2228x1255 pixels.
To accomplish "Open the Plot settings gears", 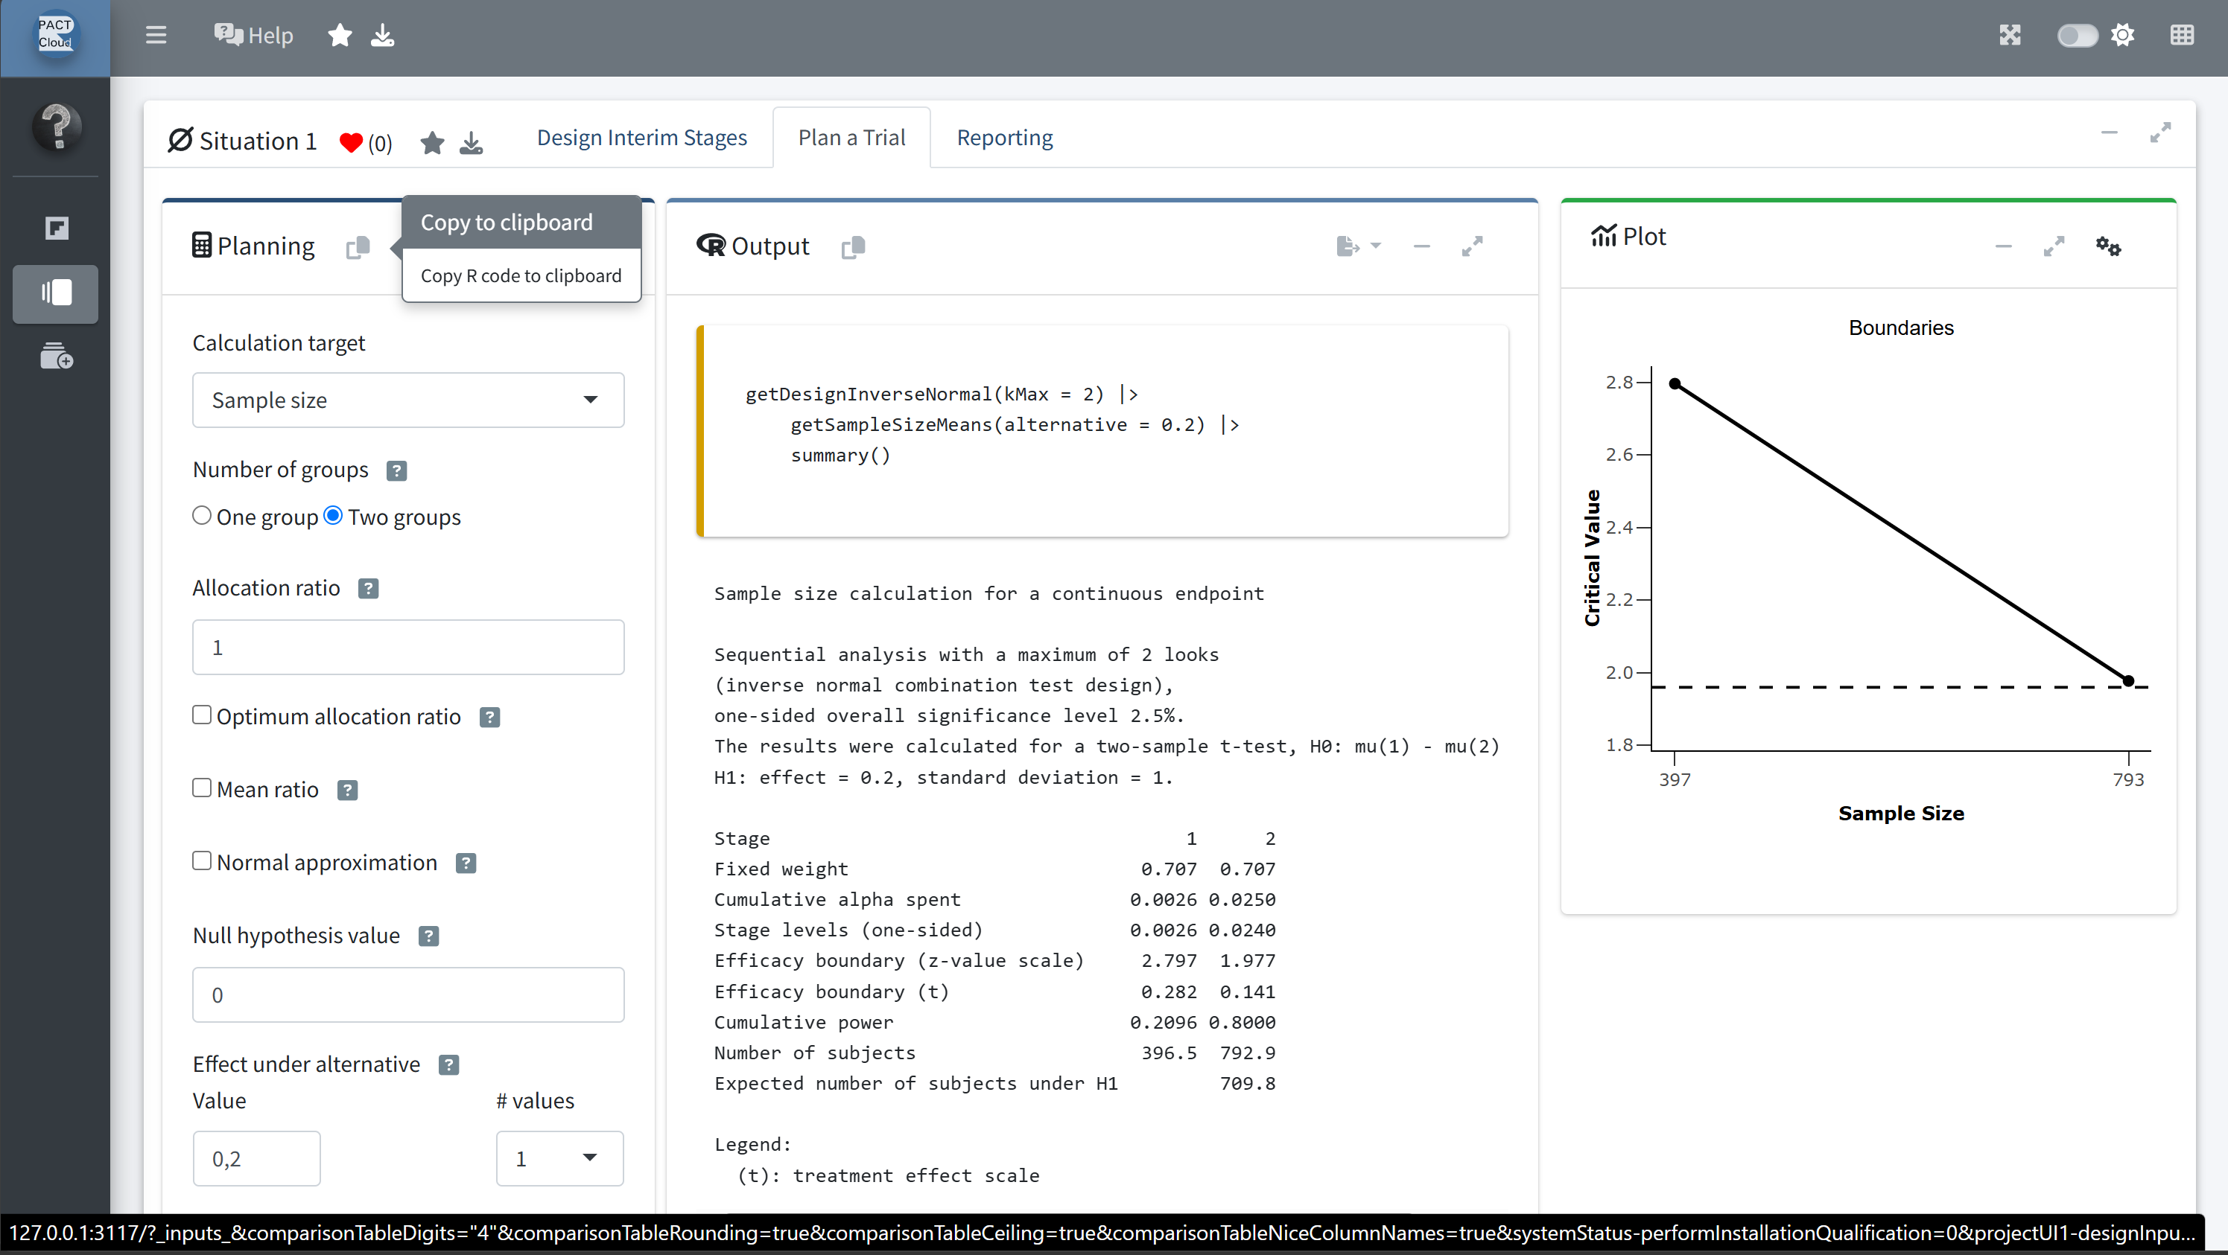I will (2108, 246).
